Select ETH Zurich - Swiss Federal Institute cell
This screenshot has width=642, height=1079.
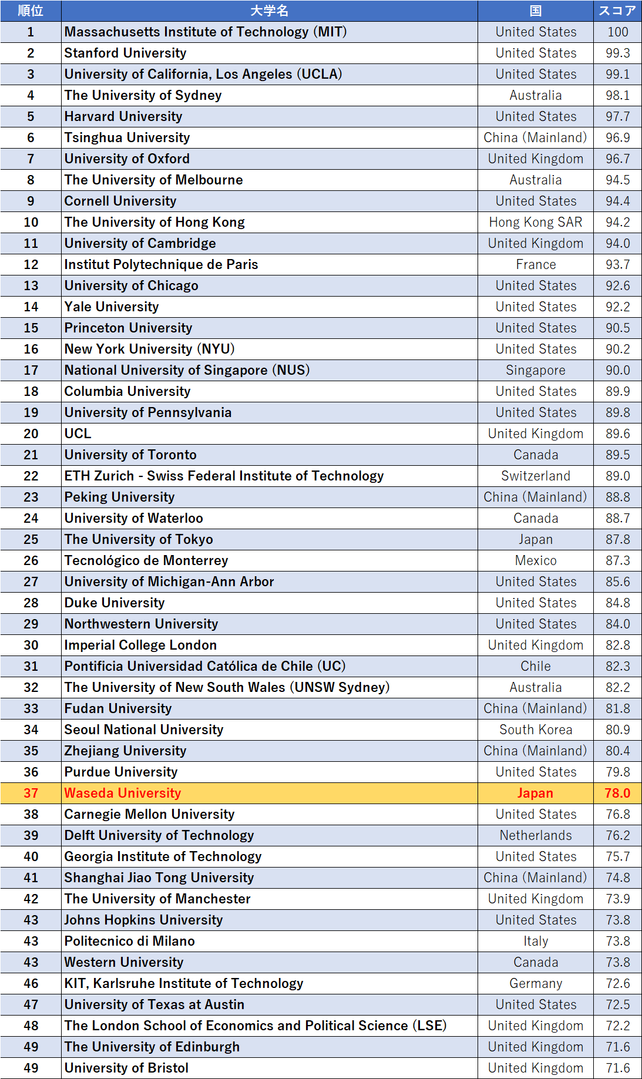click(270, 476)
